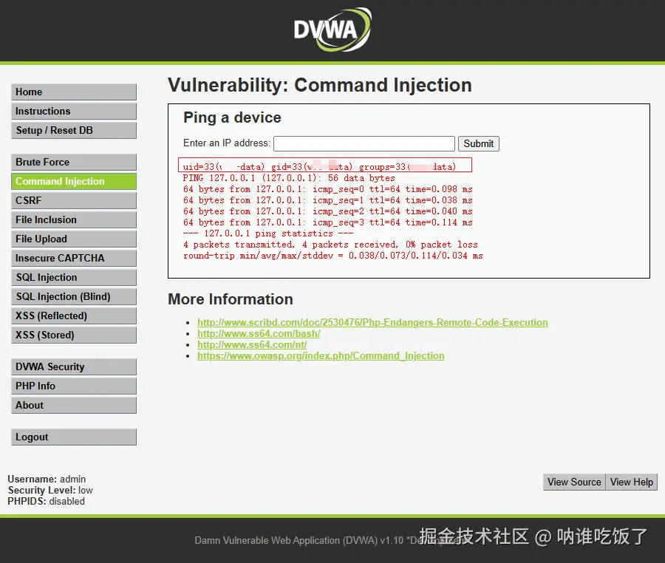The image size is (665, 563).
Task: Click the icmp_seq=1 output line
Action: tap(327, 200)
